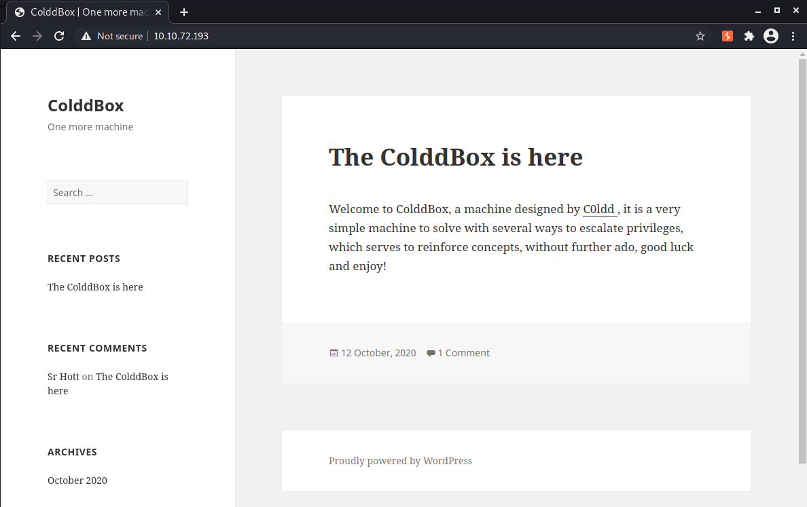This screenshot has width=807, height=507.
Task: Open the Chrome three-dot menu
Action: (x=793, y=36)
